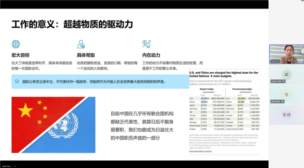Click the 张 avatar circle
Image resolution: width=304 pixels, height=168 pixels.
[287, 94]
